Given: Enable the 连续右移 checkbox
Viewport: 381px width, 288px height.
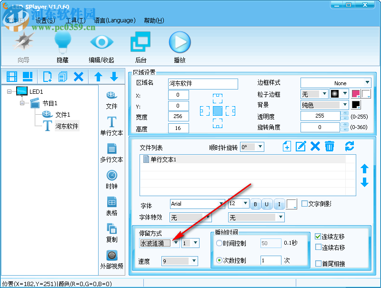Looking at the screenshot, I should (317, 247).
